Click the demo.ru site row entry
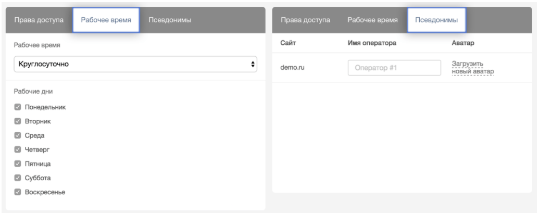This screenshot has width=539, height=213. pyautogui.click(x=292, y=68)
